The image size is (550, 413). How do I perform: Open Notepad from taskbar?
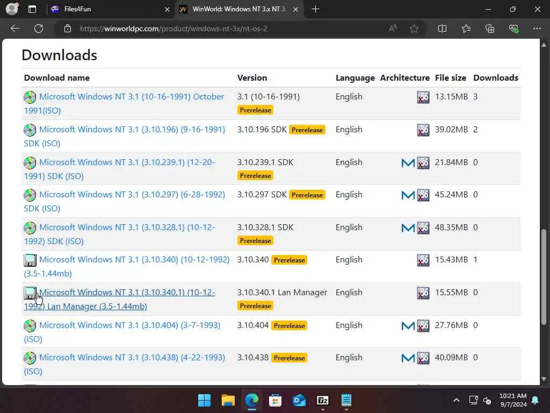click(346, 400)
